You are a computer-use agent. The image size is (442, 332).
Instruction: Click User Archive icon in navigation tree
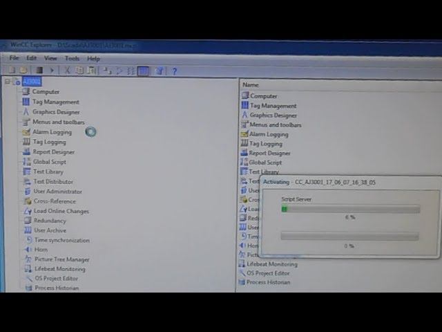28,230
